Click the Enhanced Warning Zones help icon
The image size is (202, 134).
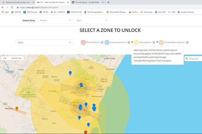tap(187, 42)
